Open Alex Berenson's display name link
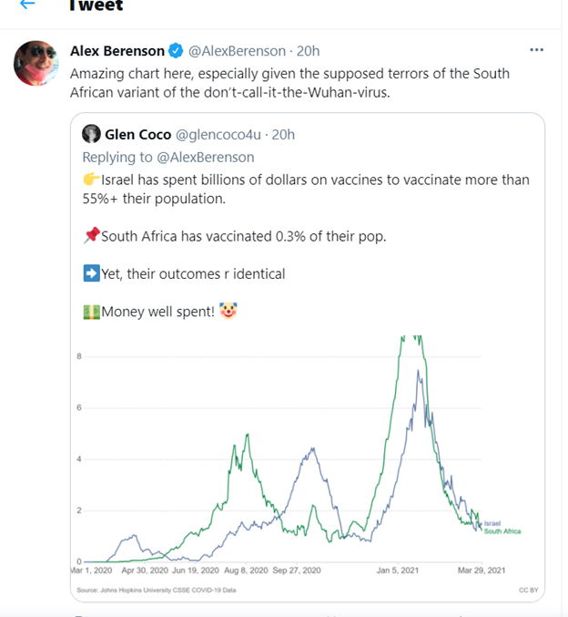 [x=117, y=50]
